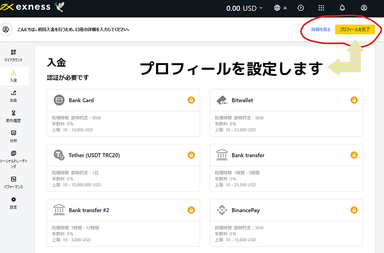The image size is (384, 253).
Task: Open the 入金 (Deposit) sidebar icon
Action: point(13,75)
